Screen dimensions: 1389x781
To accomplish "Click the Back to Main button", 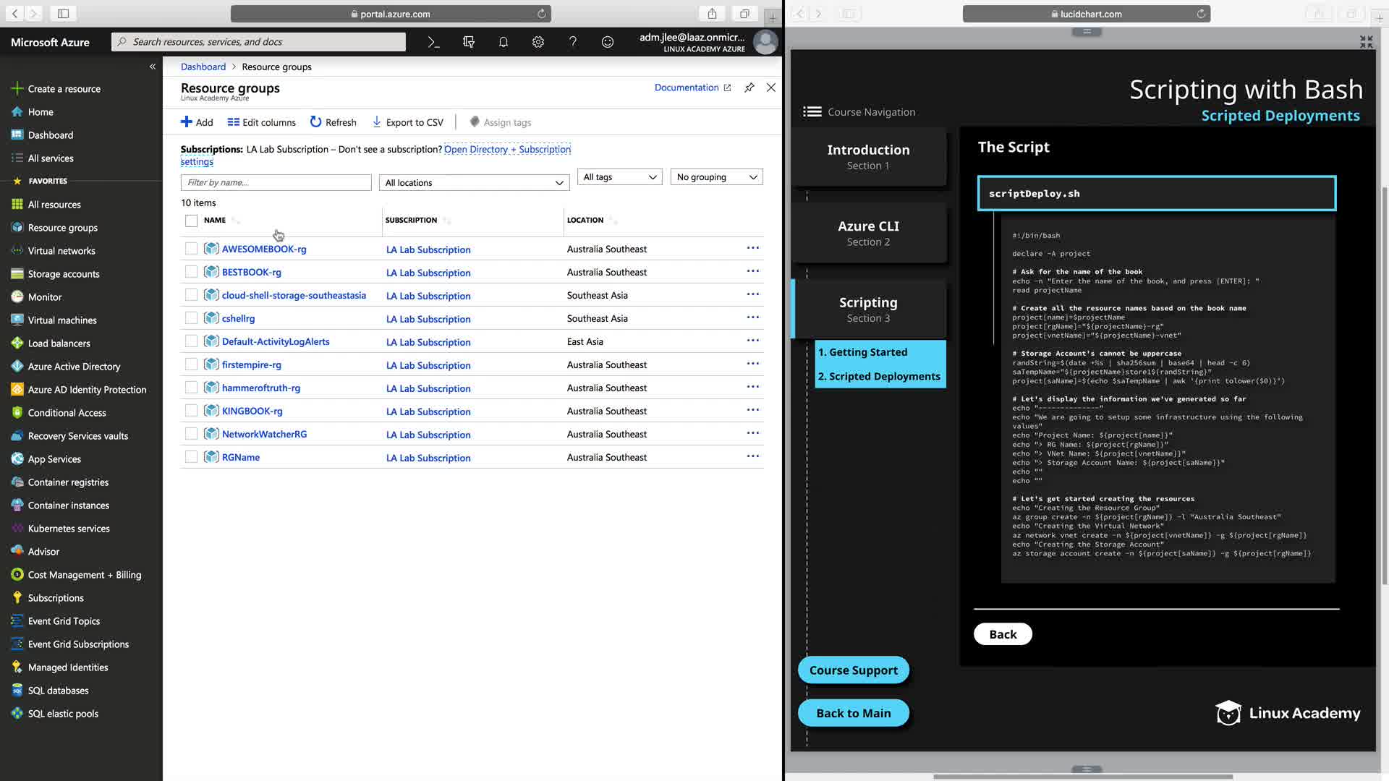I will coord(853,713).
